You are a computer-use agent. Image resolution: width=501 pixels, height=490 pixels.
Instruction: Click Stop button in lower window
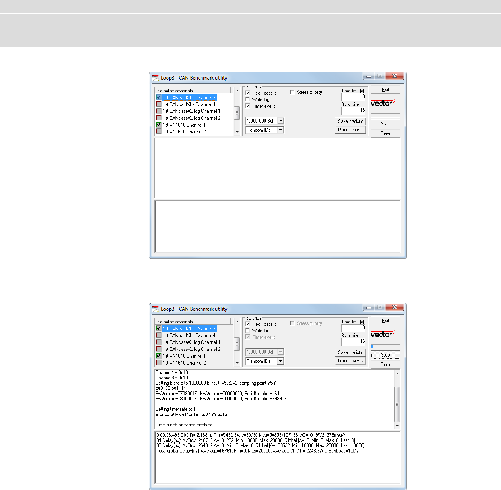pyautogui.click(x=385, y=355)
